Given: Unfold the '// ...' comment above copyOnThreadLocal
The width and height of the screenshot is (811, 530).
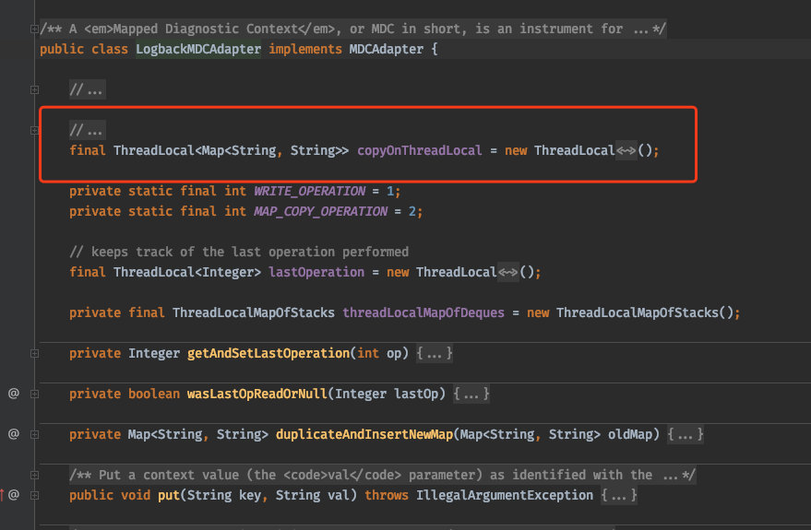Looking at the screenshot, I should [x=88, y=130].
